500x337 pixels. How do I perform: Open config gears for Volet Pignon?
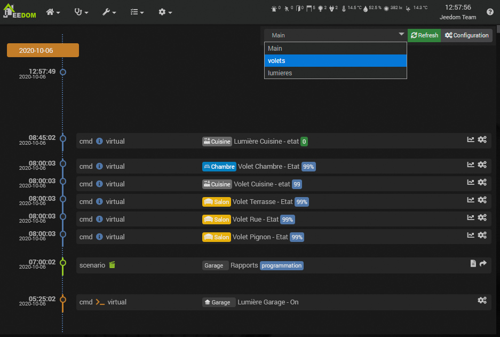482,235
